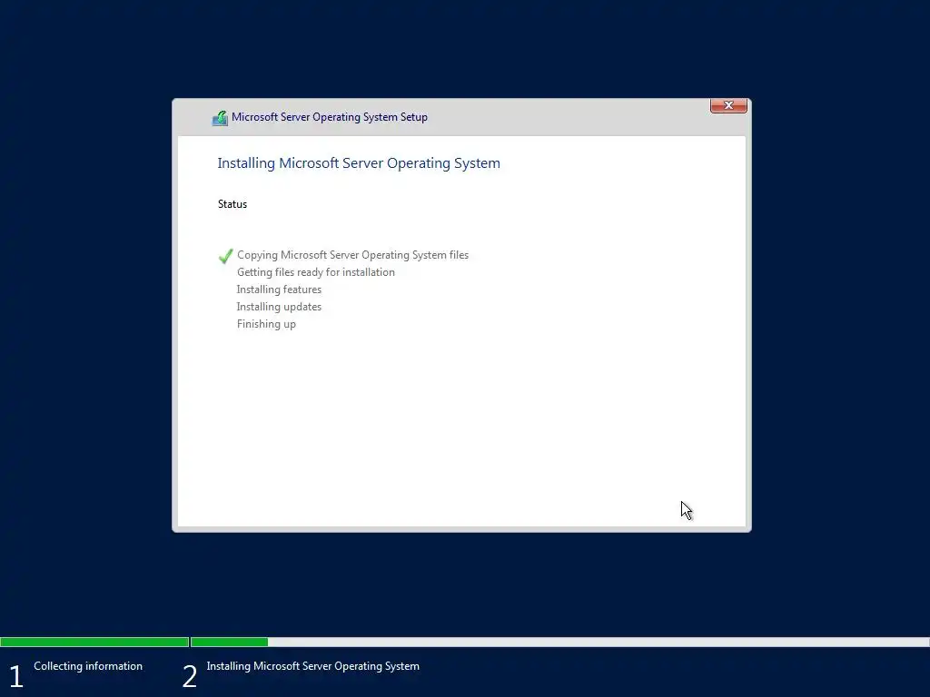Click the 'Collecting information' progress bar segment
The image size is (930, 697).
pyautogui.click(x=94, y=642)
